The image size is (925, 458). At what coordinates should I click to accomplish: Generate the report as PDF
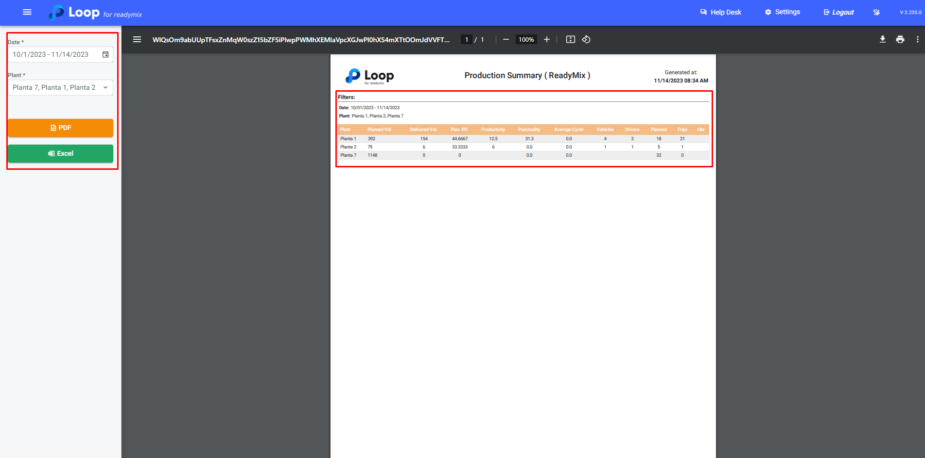click(60, 128)
